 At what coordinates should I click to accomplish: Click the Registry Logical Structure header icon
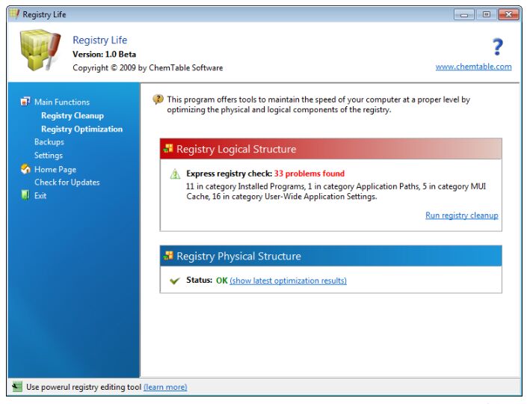[x=168, y=148]
